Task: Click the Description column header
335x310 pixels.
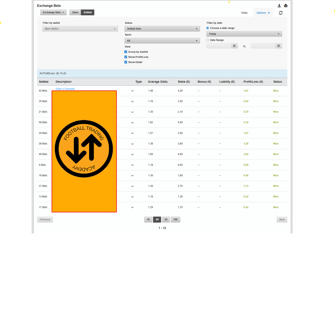Action: coord(64,82)
